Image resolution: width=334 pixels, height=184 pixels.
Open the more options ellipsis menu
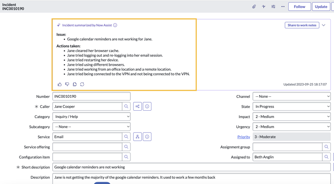(283, 7)
